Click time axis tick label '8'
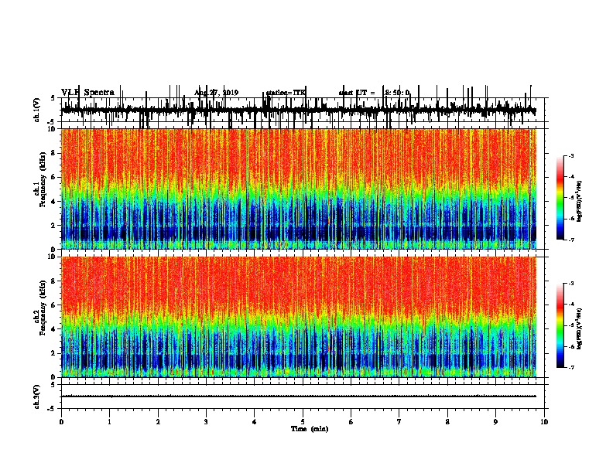This screenshot has width=613, height=473. tap(447, 422)
